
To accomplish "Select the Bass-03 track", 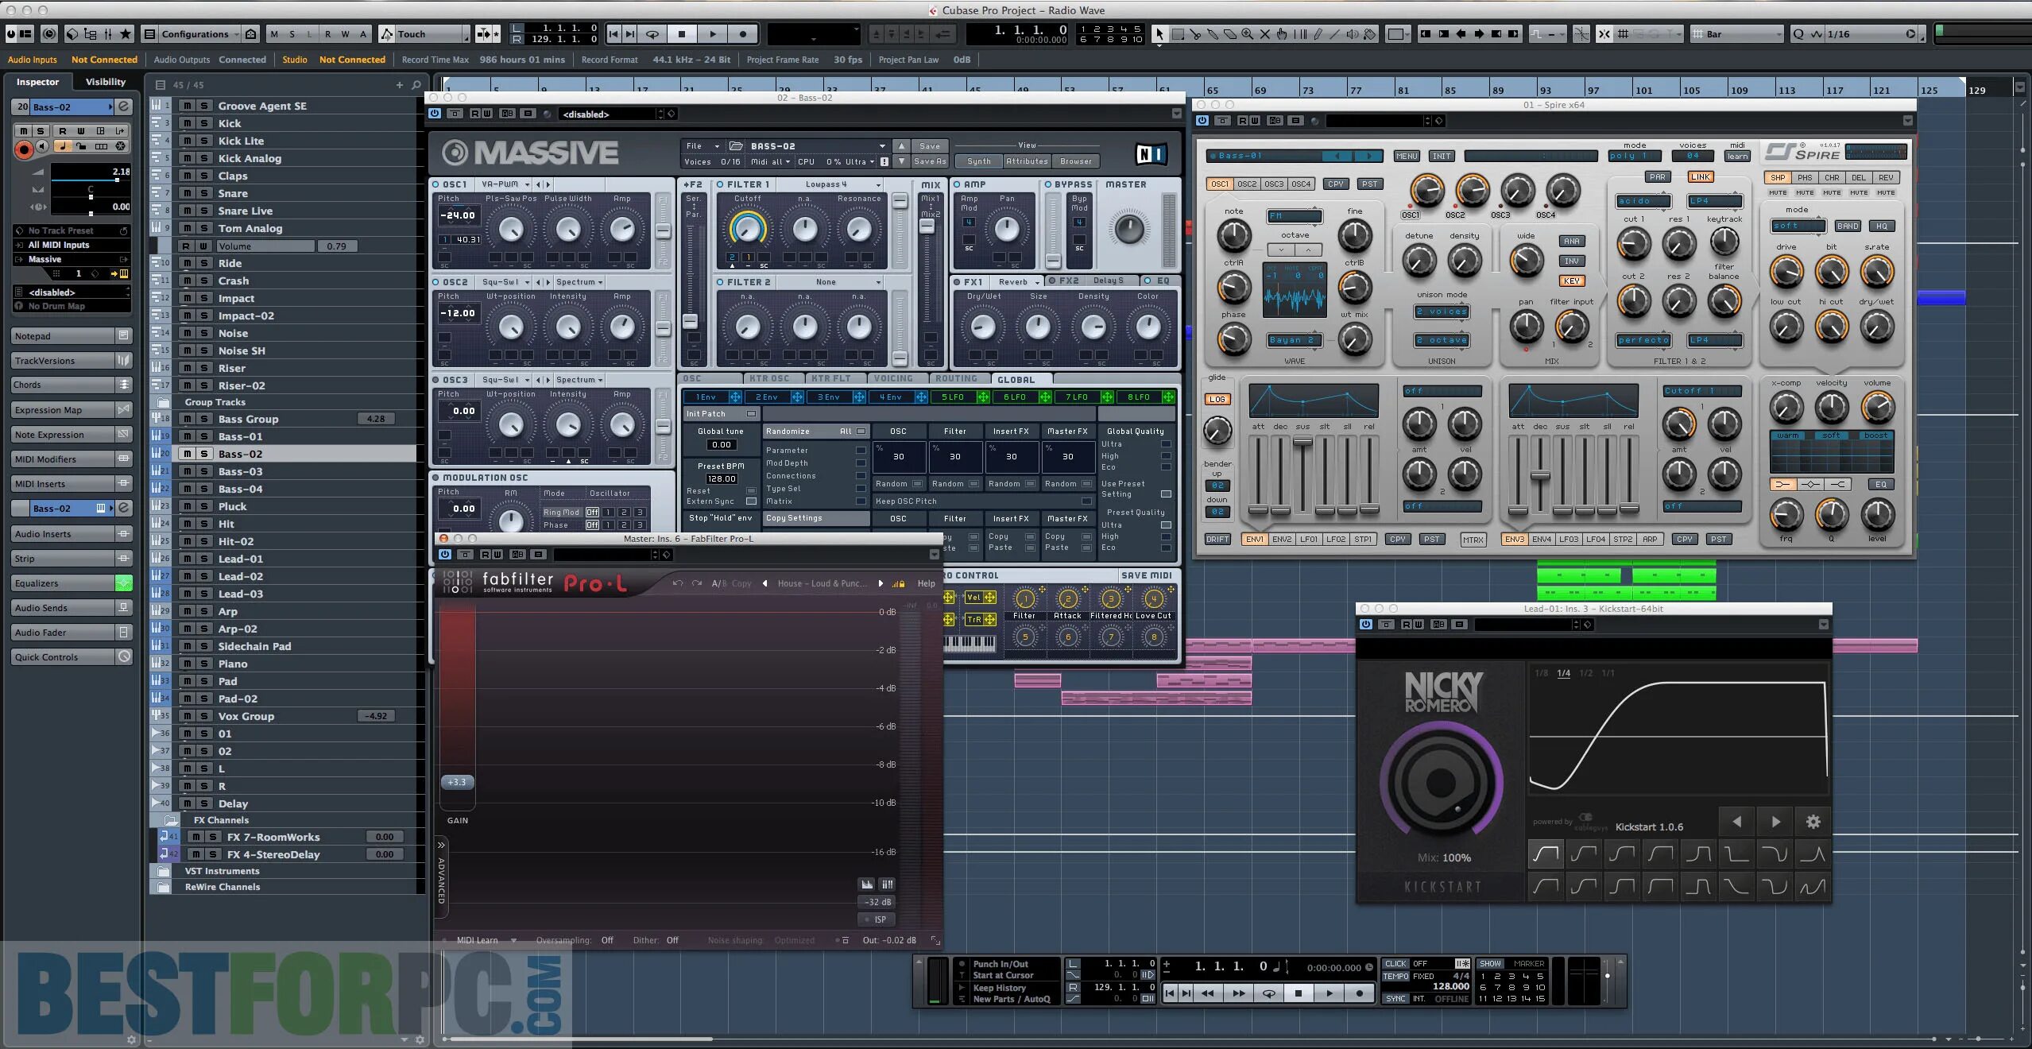I will [240, 471].
